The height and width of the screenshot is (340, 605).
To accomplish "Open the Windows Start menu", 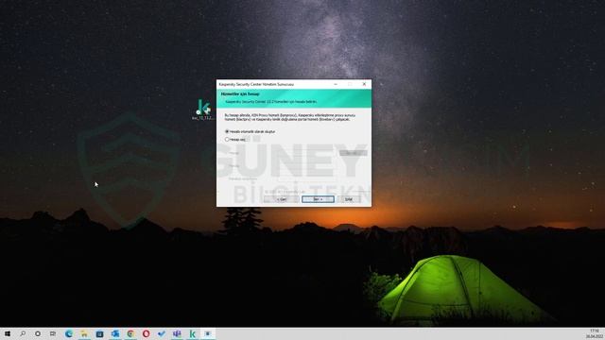I will click(8, 333).
